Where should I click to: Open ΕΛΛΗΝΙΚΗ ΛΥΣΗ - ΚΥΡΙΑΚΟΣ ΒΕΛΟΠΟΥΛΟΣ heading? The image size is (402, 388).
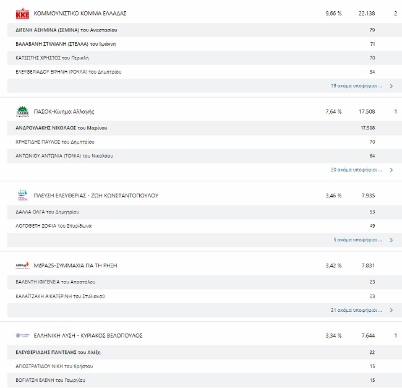pos(88,335)
